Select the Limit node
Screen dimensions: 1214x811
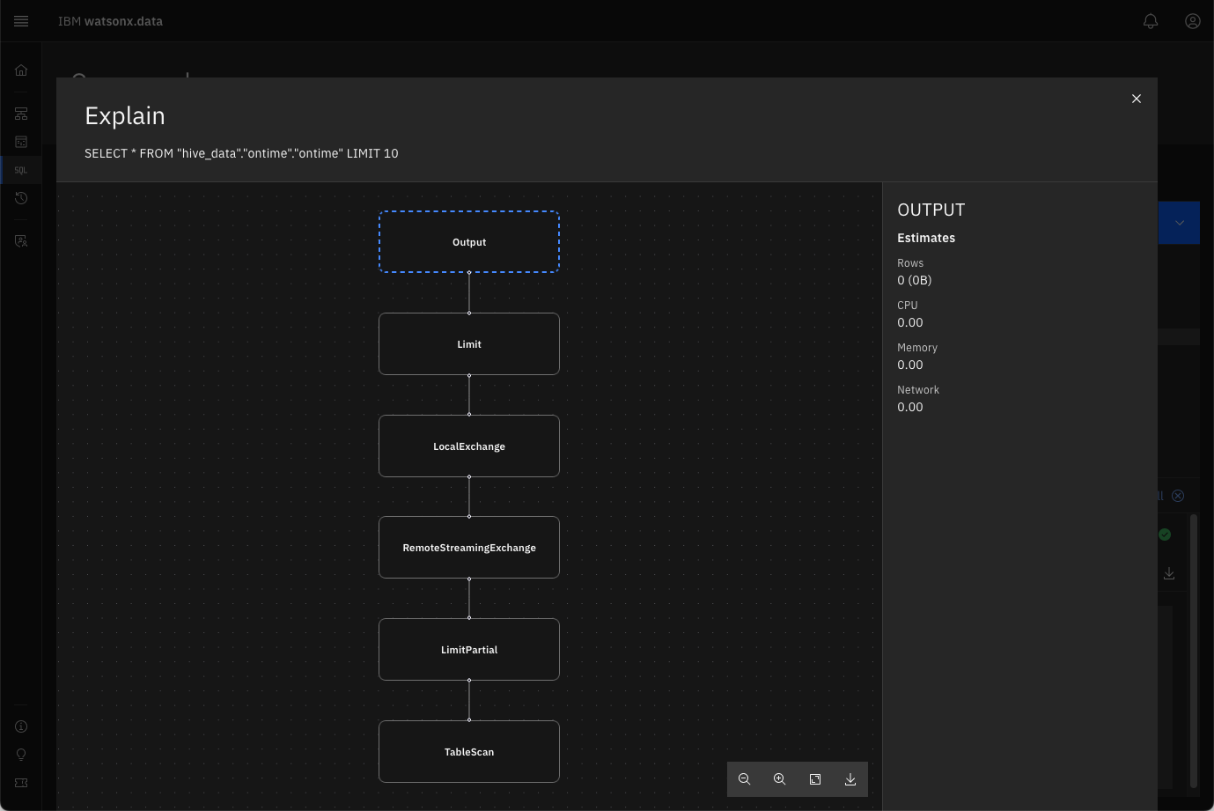(x=469, y=344)
